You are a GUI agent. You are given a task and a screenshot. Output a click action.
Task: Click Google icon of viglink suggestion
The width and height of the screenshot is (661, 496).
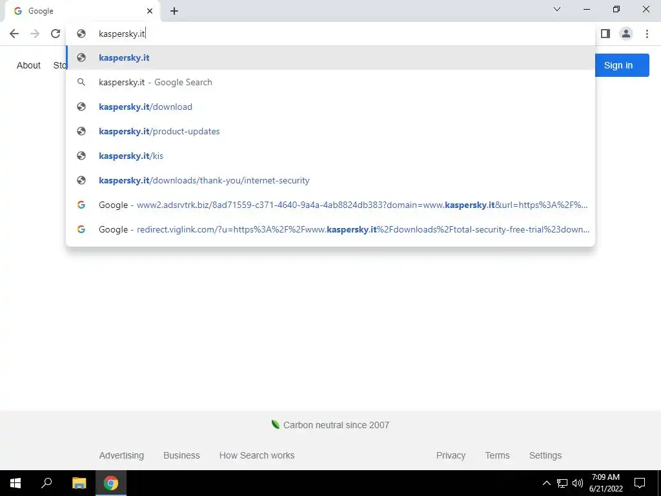click(81, 229)
